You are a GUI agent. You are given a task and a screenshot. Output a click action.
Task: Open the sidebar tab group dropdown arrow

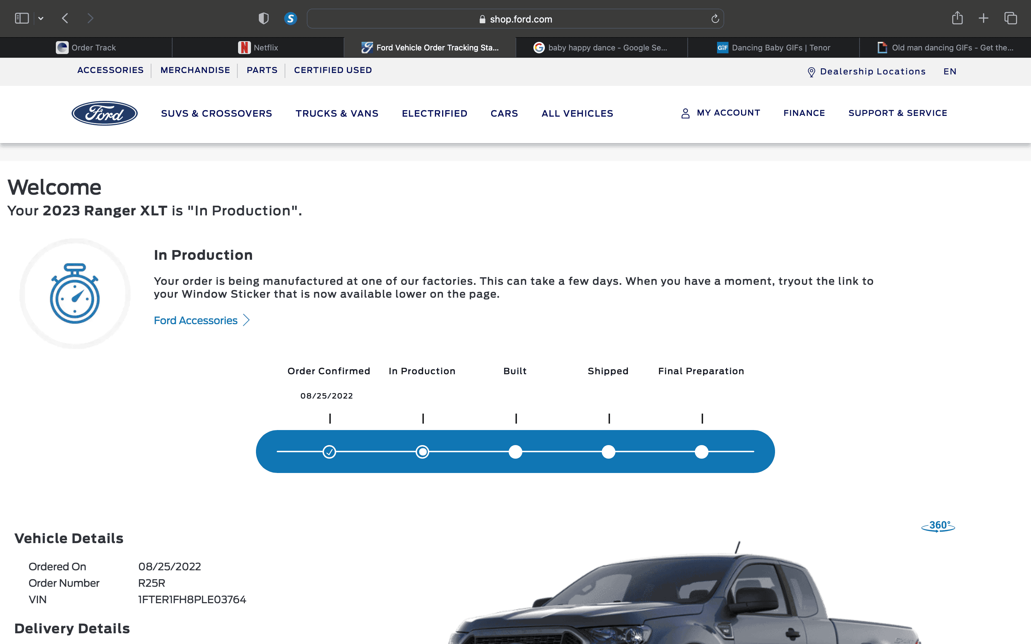[41, 18]
